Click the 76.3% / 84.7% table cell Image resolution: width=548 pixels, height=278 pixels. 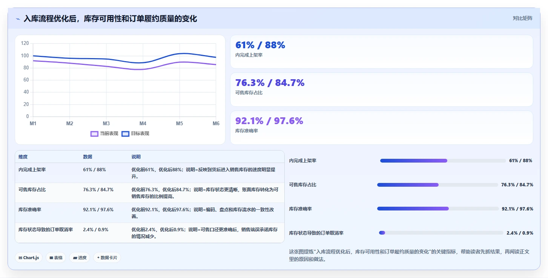coord(98,190)
